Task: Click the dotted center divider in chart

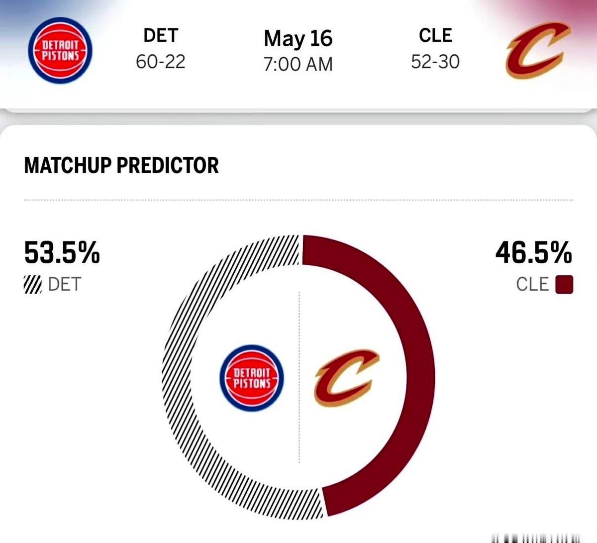Action: coord(299,377)
